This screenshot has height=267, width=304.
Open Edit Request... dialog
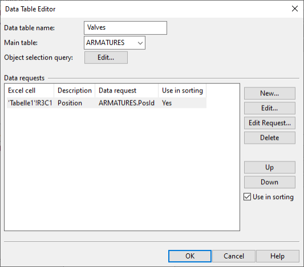(270, 123)
